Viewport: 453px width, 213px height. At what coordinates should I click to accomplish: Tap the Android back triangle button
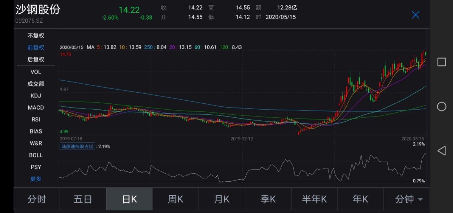[441, 150]
